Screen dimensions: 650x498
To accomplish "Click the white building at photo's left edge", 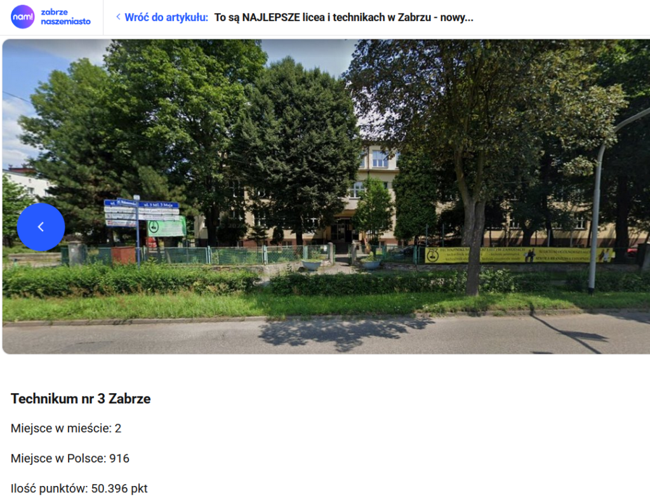I will 25,183.
